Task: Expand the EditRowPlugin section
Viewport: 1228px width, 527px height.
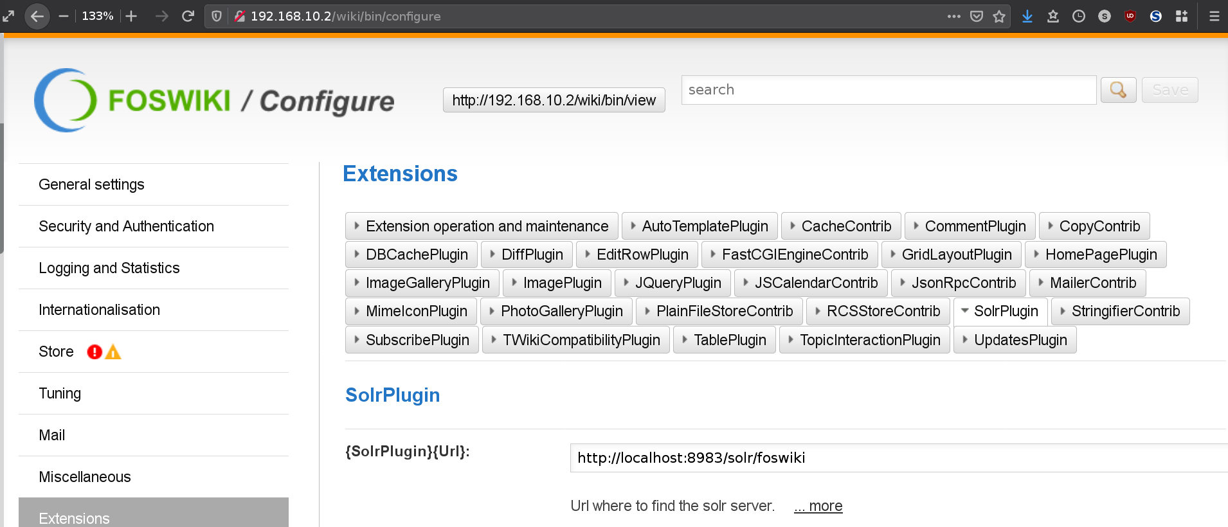Action: click(x=637, y=255)
